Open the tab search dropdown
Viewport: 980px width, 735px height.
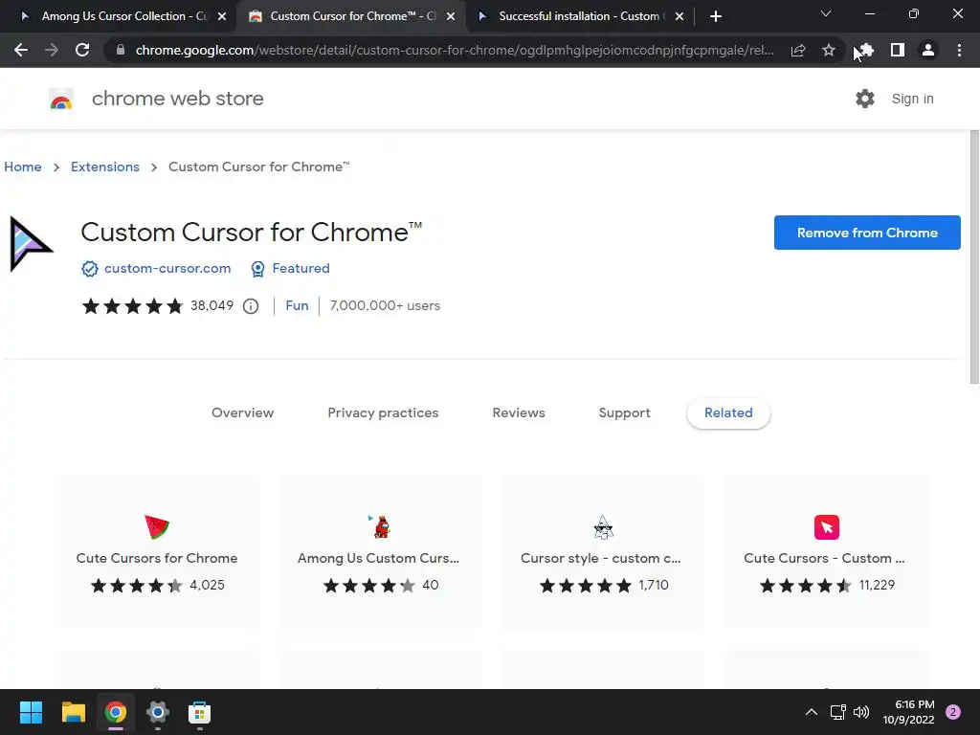[x=826, y=13]
